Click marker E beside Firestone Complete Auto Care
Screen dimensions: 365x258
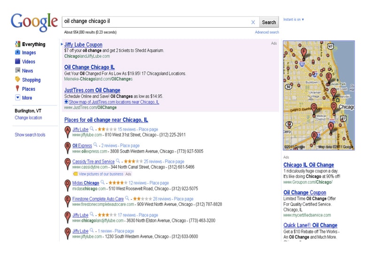pyautogui.click(x=68, y=201)
